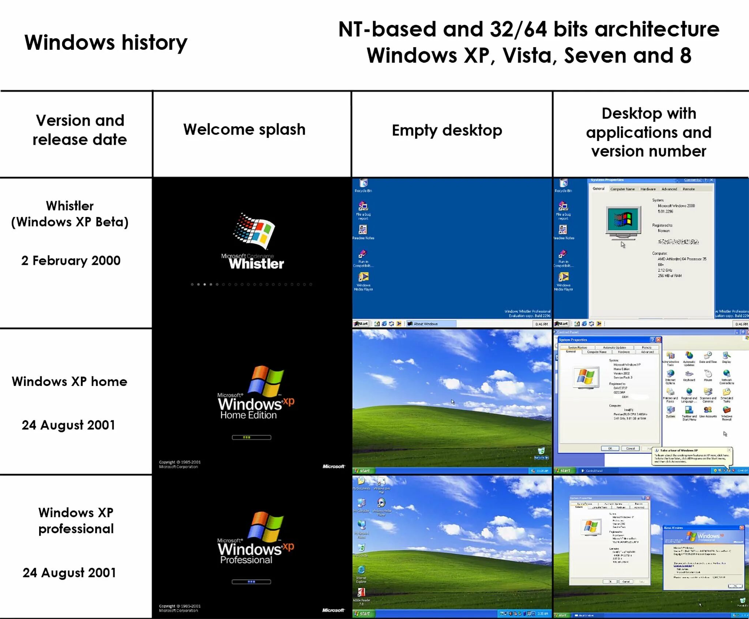This screenshot has width=749, height=619.
Task: Open the My Documents desktop icon
Action: [361, 481]
